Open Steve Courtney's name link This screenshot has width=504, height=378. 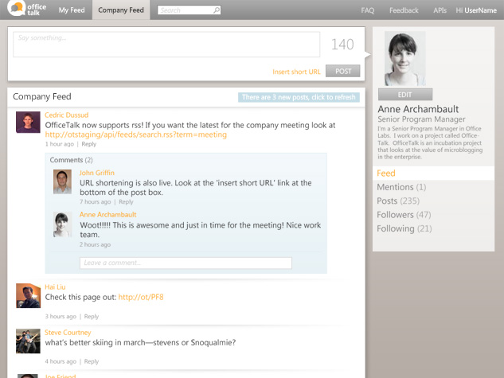68,333
